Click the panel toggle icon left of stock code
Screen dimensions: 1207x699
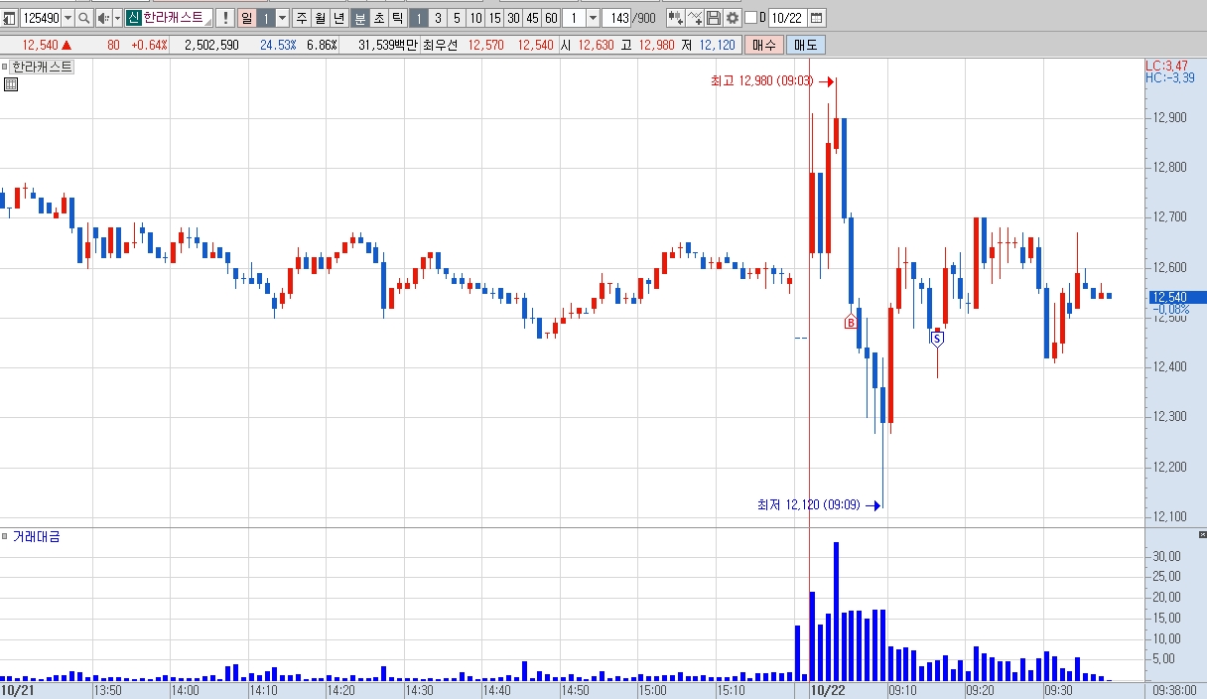point(9,18)
